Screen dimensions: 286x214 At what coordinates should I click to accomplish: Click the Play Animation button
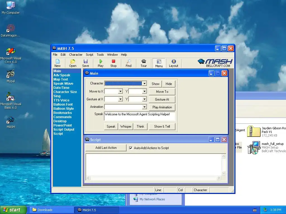[162, 107]
